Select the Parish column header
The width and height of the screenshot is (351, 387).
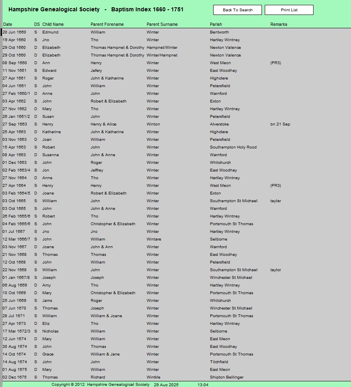216,25
